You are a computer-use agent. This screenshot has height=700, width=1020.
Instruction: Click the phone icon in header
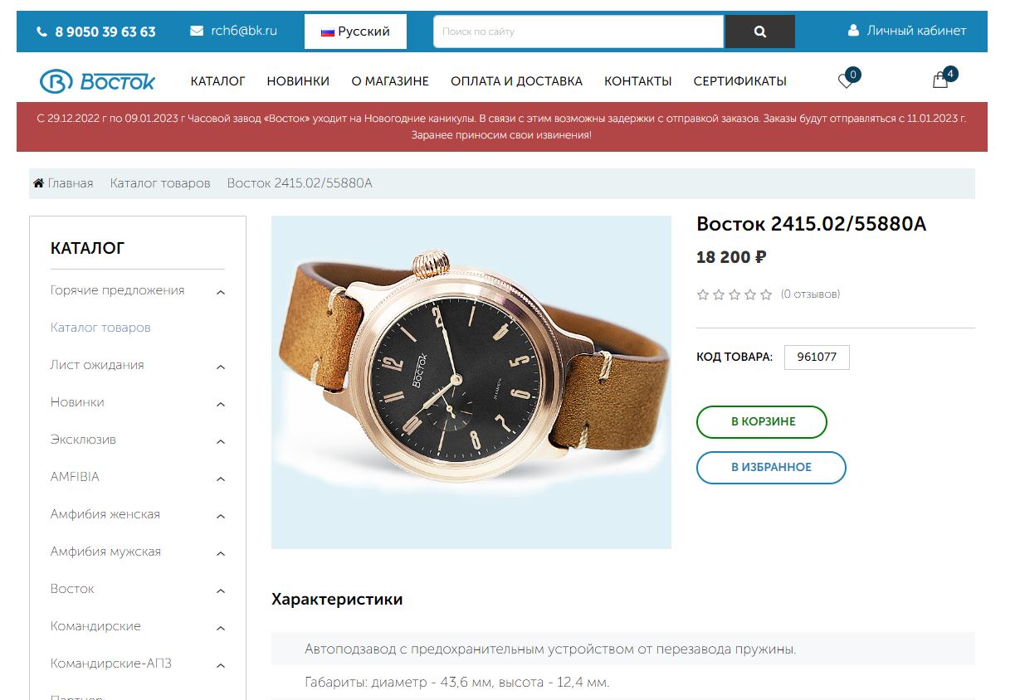tap(42, 32)
